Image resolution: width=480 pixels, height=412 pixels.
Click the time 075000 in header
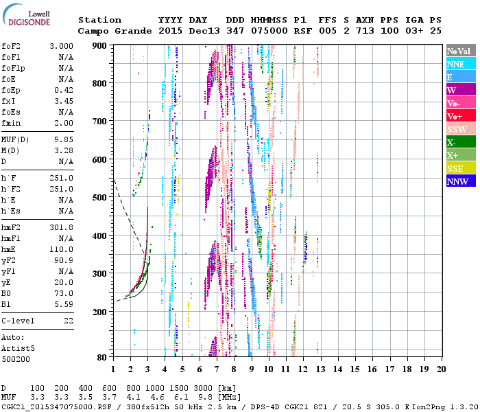click(x=269, y=31)
